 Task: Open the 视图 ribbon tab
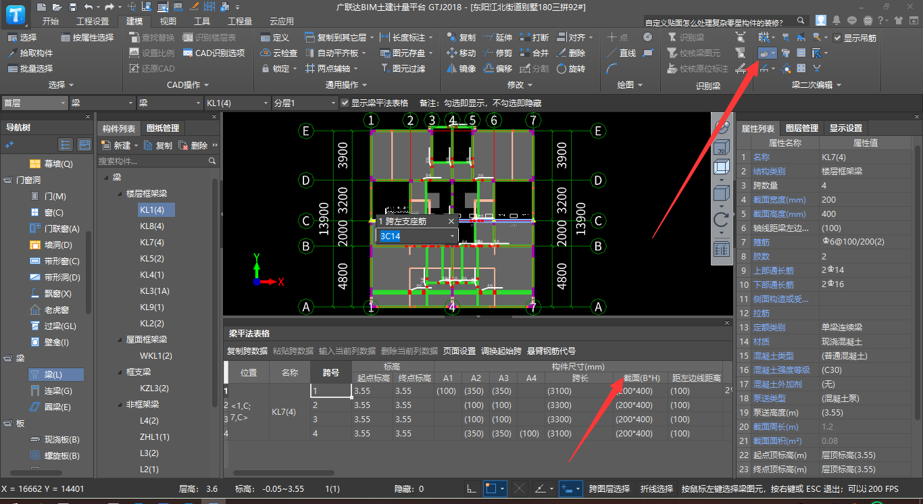[x=168, y=21]
